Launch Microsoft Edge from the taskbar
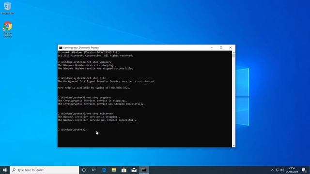 point(104,170)
